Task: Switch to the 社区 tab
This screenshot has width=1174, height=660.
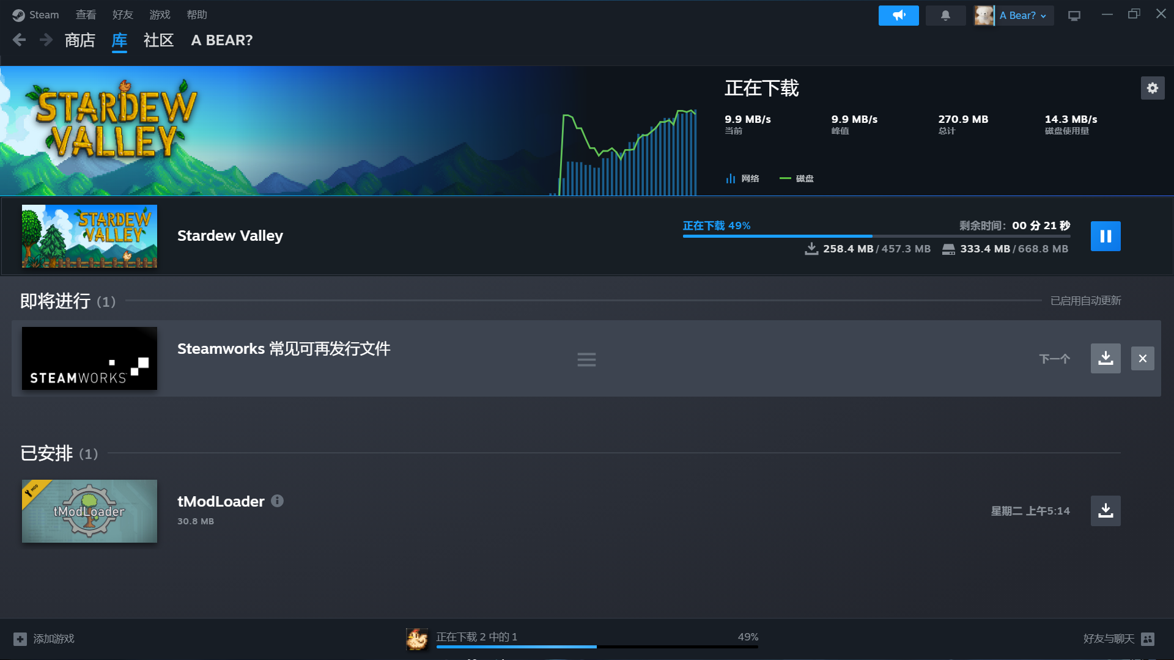Action: 158,40
